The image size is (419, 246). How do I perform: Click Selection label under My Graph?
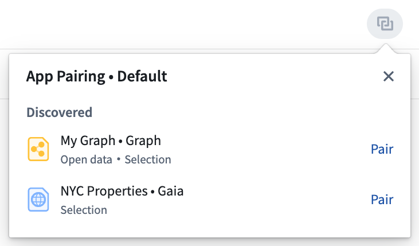[x=148, y=159]
